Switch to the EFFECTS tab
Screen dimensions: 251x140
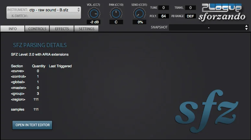click(x=62, y=29)
